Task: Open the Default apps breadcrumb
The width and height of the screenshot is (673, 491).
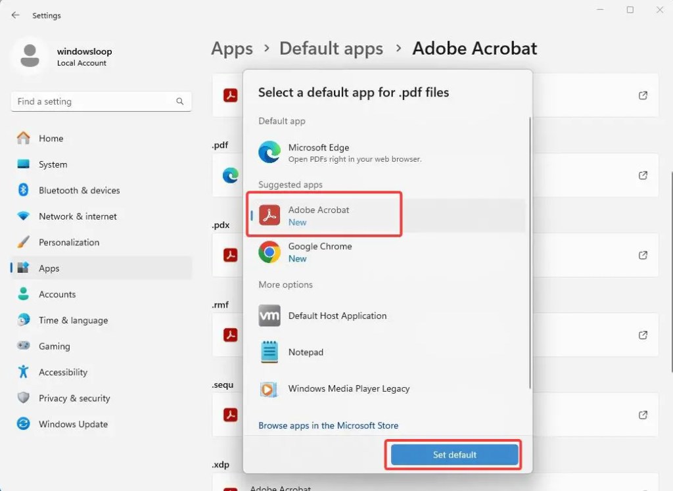Action: [x=331, y=48]
